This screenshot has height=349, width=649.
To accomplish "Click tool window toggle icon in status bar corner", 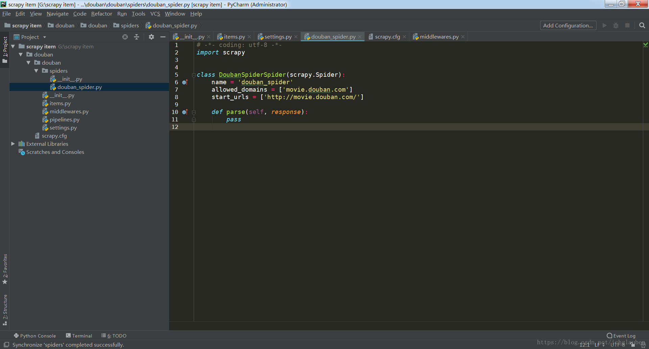I will pyautogui.click(x=6, y=345).
